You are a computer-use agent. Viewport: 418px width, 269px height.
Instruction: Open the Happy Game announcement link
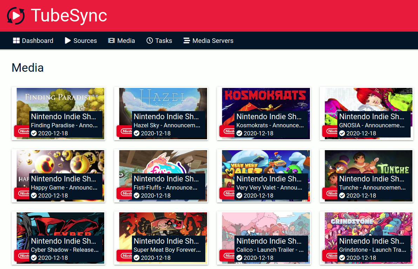click(x=64, y=187)
